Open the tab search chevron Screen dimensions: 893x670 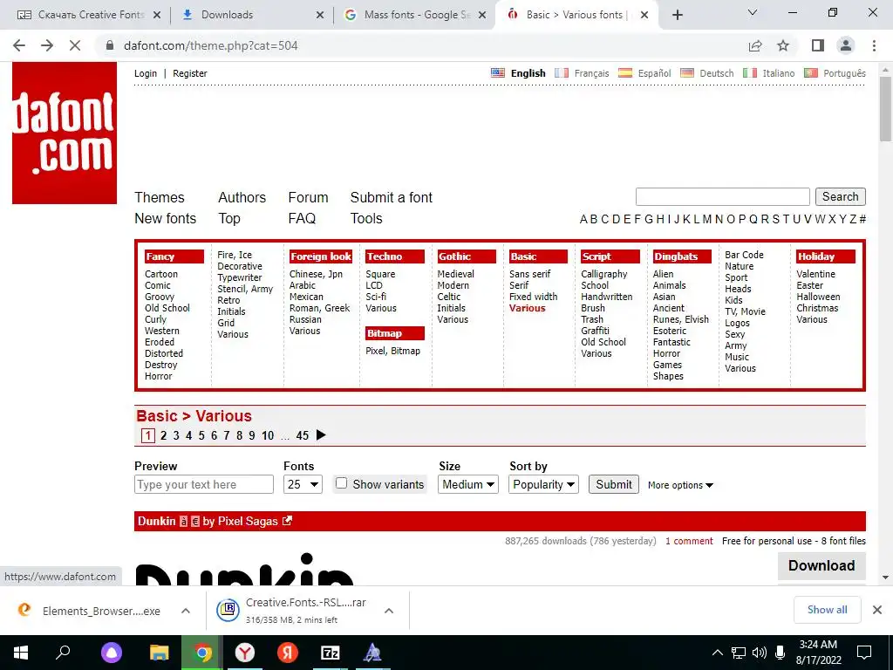(x=753, y=12)
